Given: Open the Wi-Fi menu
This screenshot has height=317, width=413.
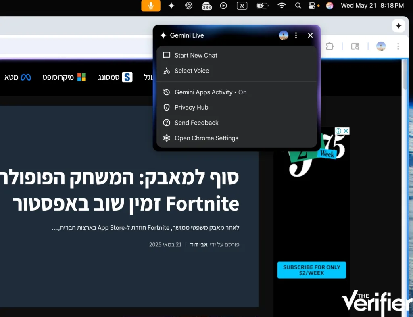Looking at the screenshot, I should pos(282,6).
